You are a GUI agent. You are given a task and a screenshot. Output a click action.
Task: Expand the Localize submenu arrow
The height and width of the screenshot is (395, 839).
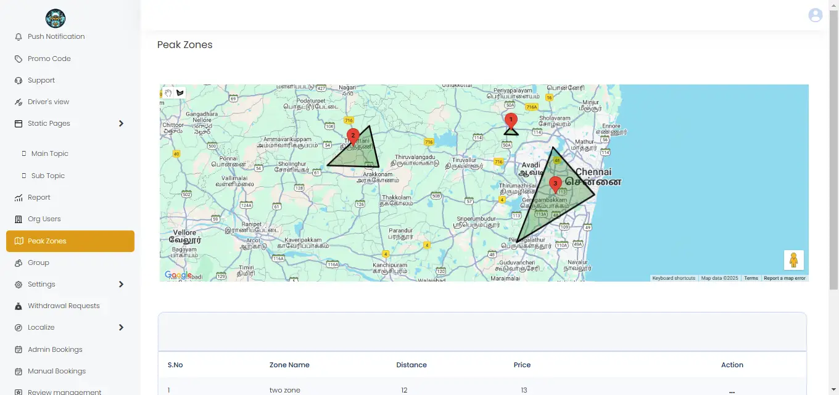121,328
